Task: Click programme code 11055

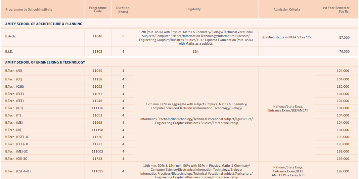Action: (98, 71)
